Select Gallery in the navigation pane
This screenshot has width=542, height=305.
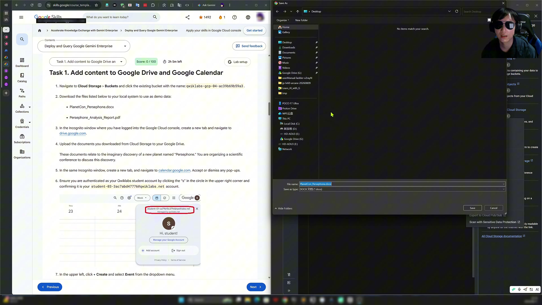click(x=296, y=32)
